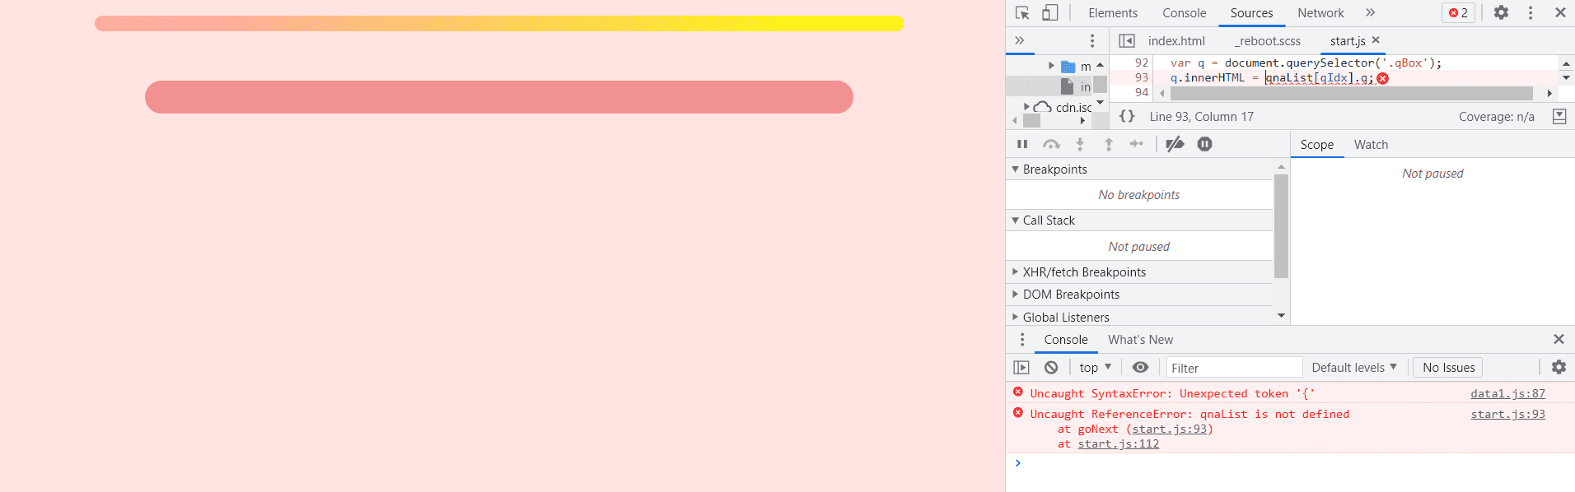Show more DevTools tabs chevron

pos(1370,12)
